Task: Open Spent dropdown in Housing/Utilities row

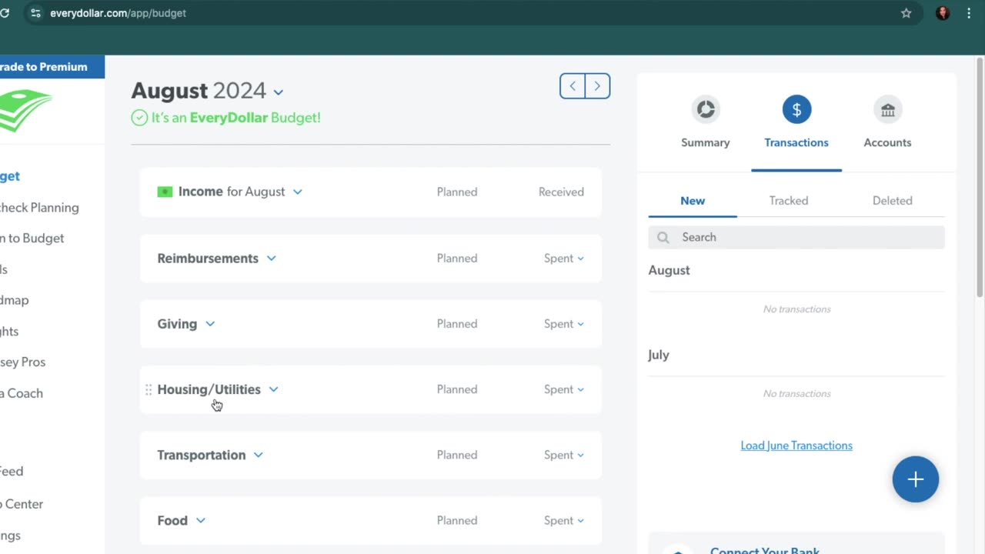Action: click(564, 389)
